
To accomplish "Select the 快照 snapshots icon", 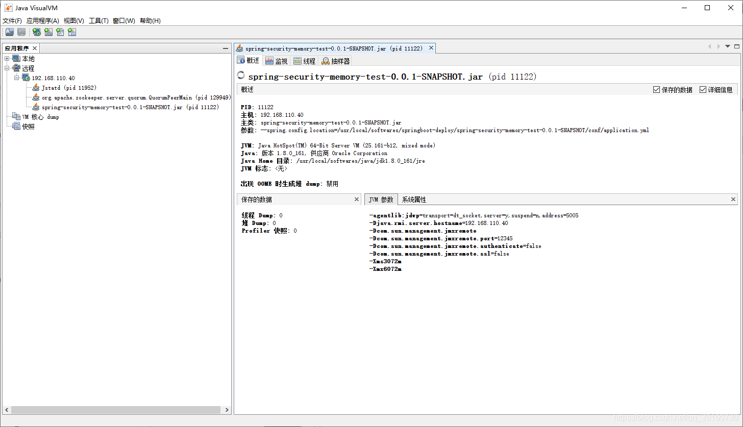I will coord(16,127).
